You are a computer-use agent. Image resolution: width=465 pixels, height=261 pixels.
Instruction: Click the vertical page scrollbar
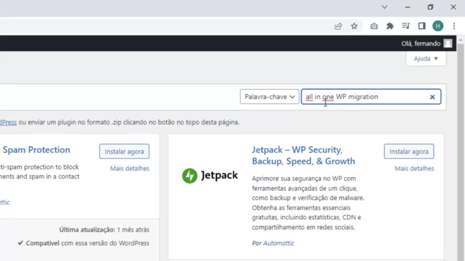click(x=460, y=152)
